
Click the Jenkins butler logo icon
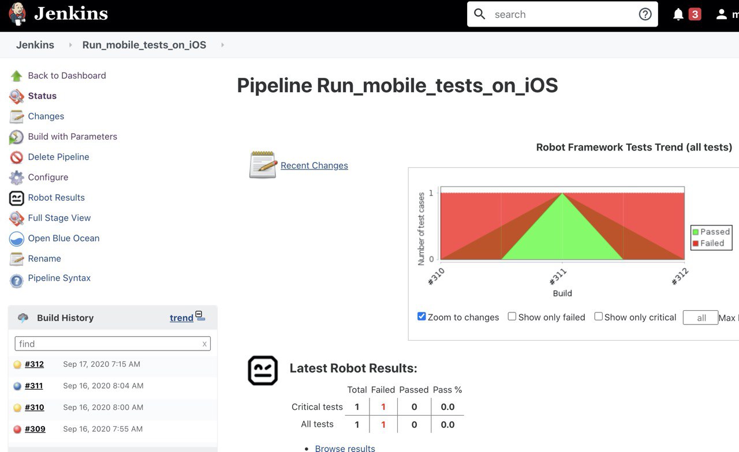pos(17,14)
